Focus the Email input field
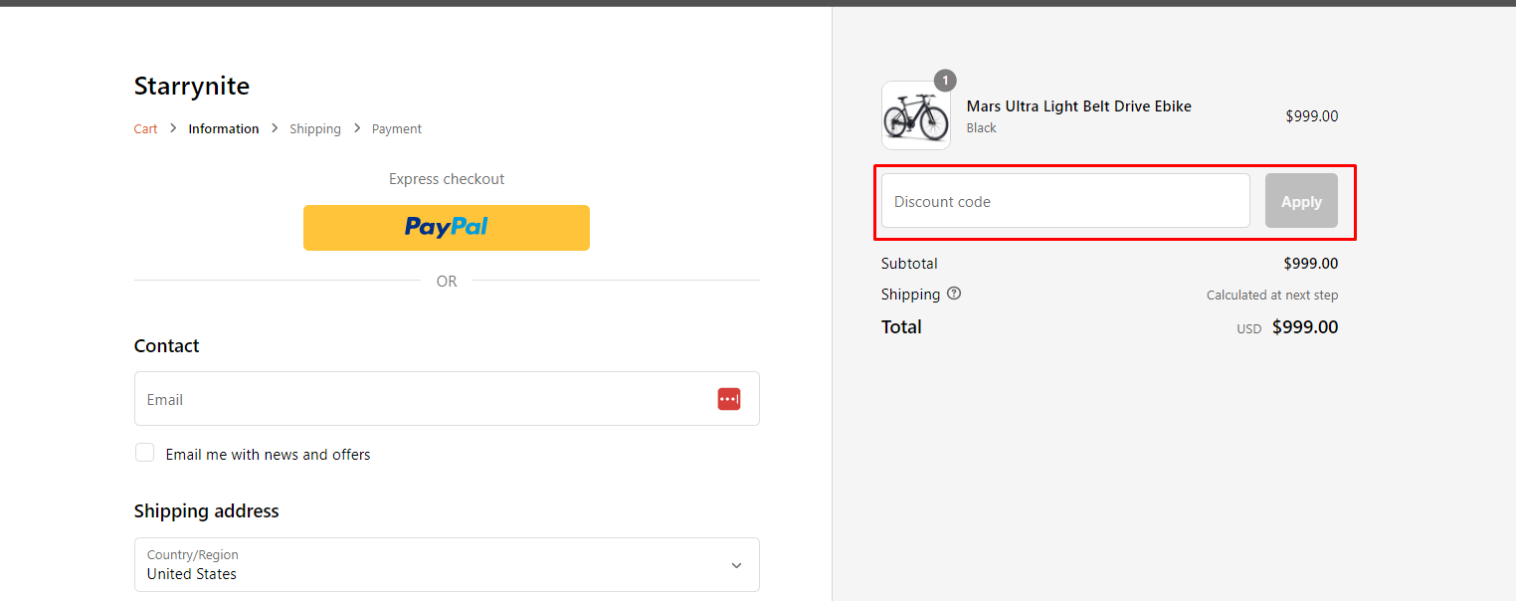This screenshot has height=601, width=1516. pyautogui.click(x=447, y=399)
